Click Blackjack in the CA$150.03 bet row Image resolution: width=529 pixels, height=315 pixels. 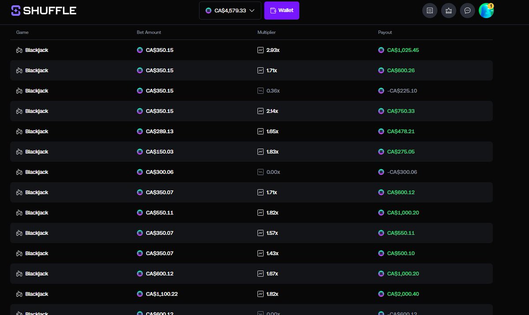37,152
